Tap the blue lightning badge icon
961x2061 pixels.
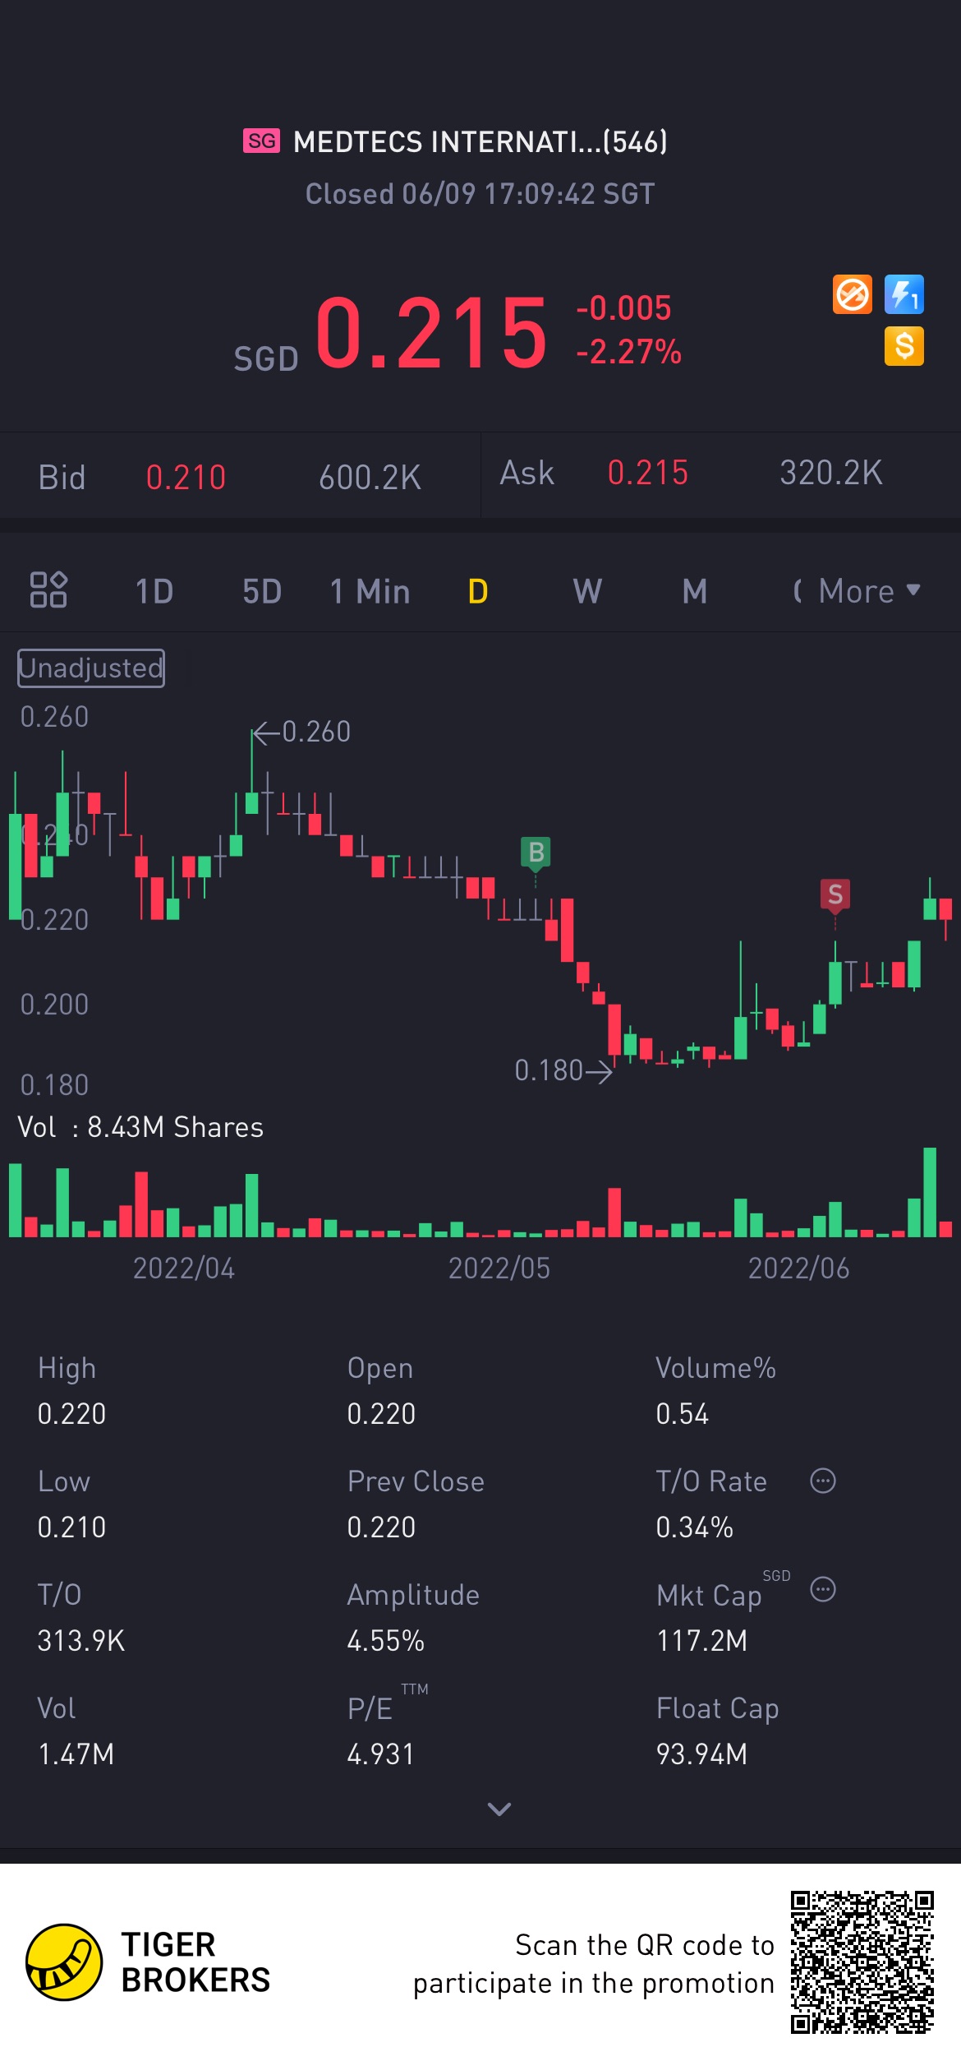(x=904, y=294)
